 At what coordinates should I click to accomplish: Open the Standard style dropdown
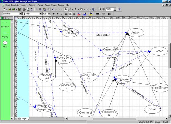(20, 14)
